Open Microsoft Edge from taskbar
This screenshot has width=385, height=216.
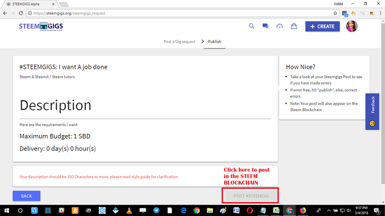(x=183, y=210)
